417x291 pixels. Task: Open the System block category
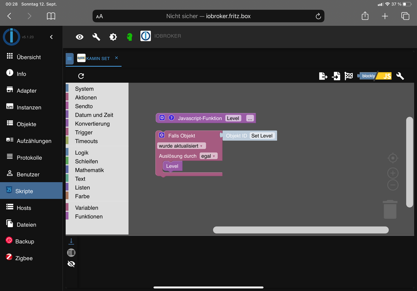[x=97, y=89]
